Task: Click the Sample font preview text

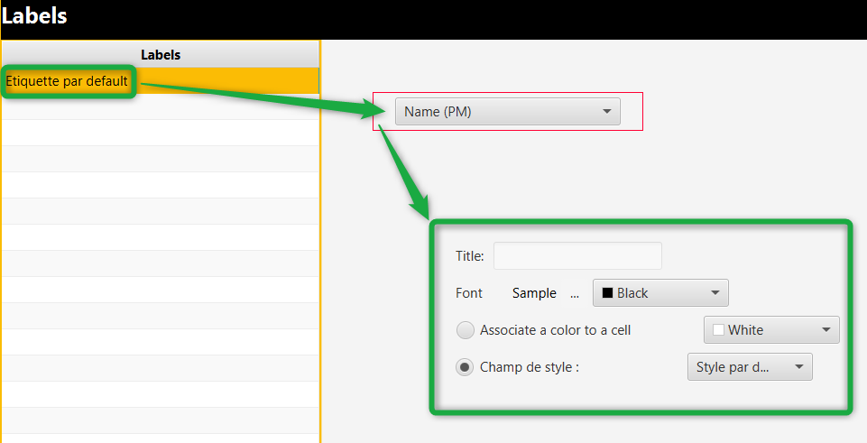Action: coord(534,293)
